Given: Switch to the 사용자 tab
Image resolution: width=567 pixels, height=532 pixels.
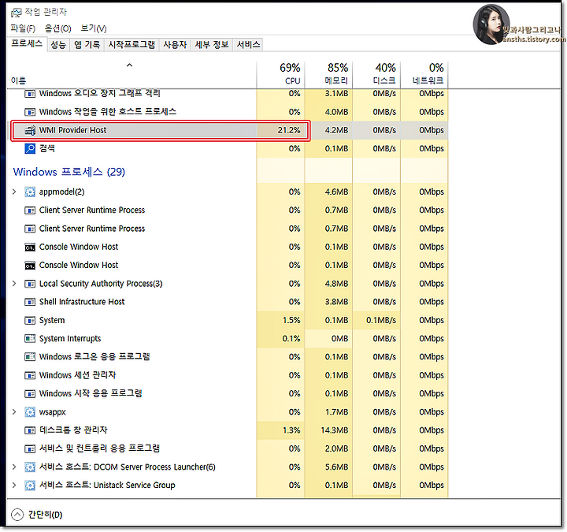Looking at the screenshot, I should click(175, 45).
